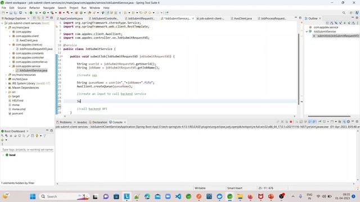The image size is (360, 202).
Task: Click the Open Console icon in Console toolbar
Action: pos(332,122)
